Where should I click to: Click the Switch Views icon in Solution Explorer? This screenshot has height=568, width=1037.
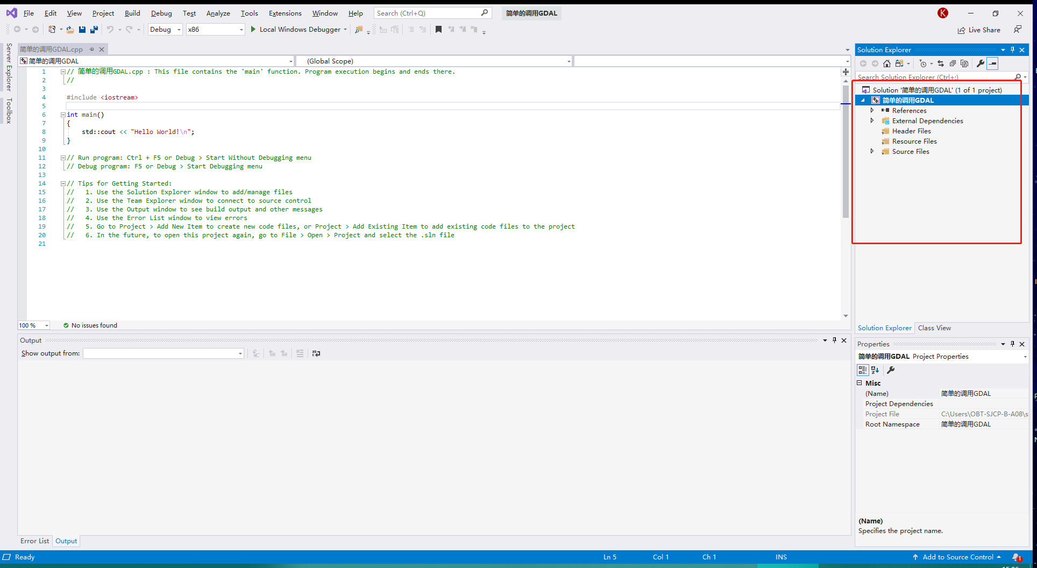(899, 63)
